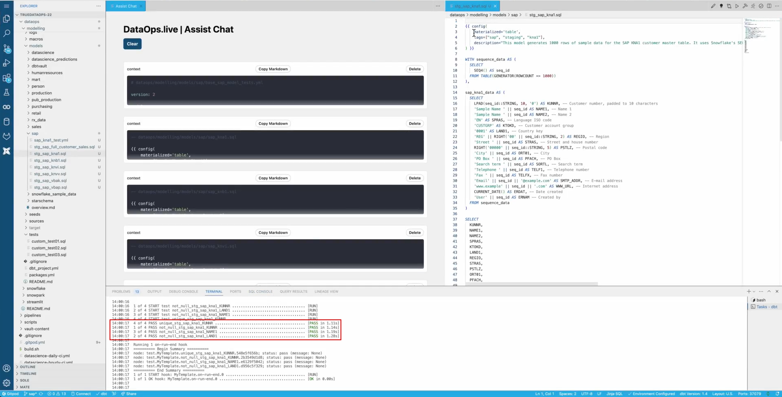The image size is (782, 397).
Task: Toggle panel maximize with the chevron up
Action: coord(769,291)
